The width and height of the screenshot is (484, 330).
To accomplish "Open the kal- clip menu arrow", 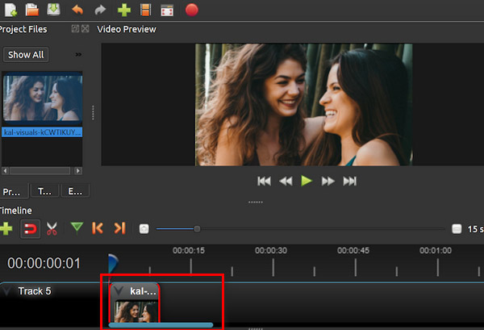I will [119, 290].
